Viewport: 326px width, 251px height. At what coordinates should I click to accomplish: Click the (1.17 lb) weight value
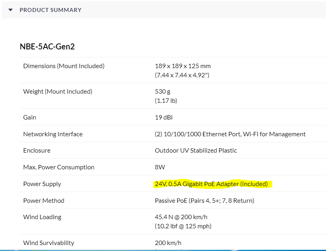coord(166,101)
